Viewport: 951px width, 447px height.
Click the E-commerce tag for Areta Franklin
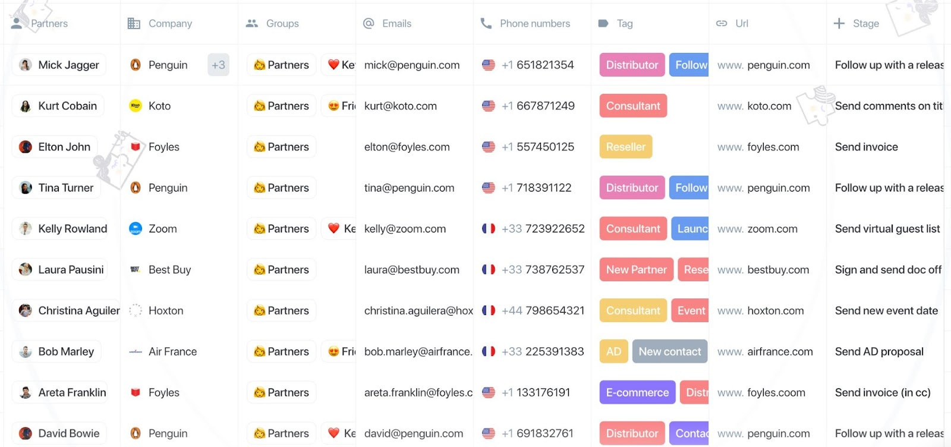pyautogui.click(x=637, y=392)
